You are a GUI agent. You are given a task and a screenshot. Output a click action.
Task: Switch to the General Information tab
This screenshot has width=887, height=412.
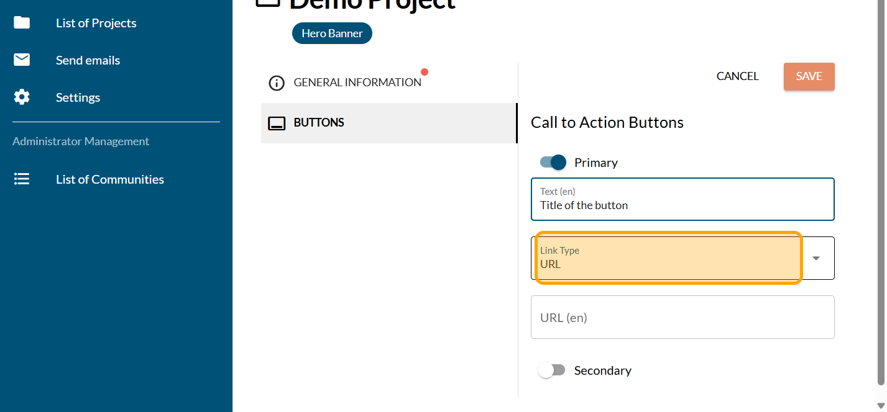(x=357, y=83)
